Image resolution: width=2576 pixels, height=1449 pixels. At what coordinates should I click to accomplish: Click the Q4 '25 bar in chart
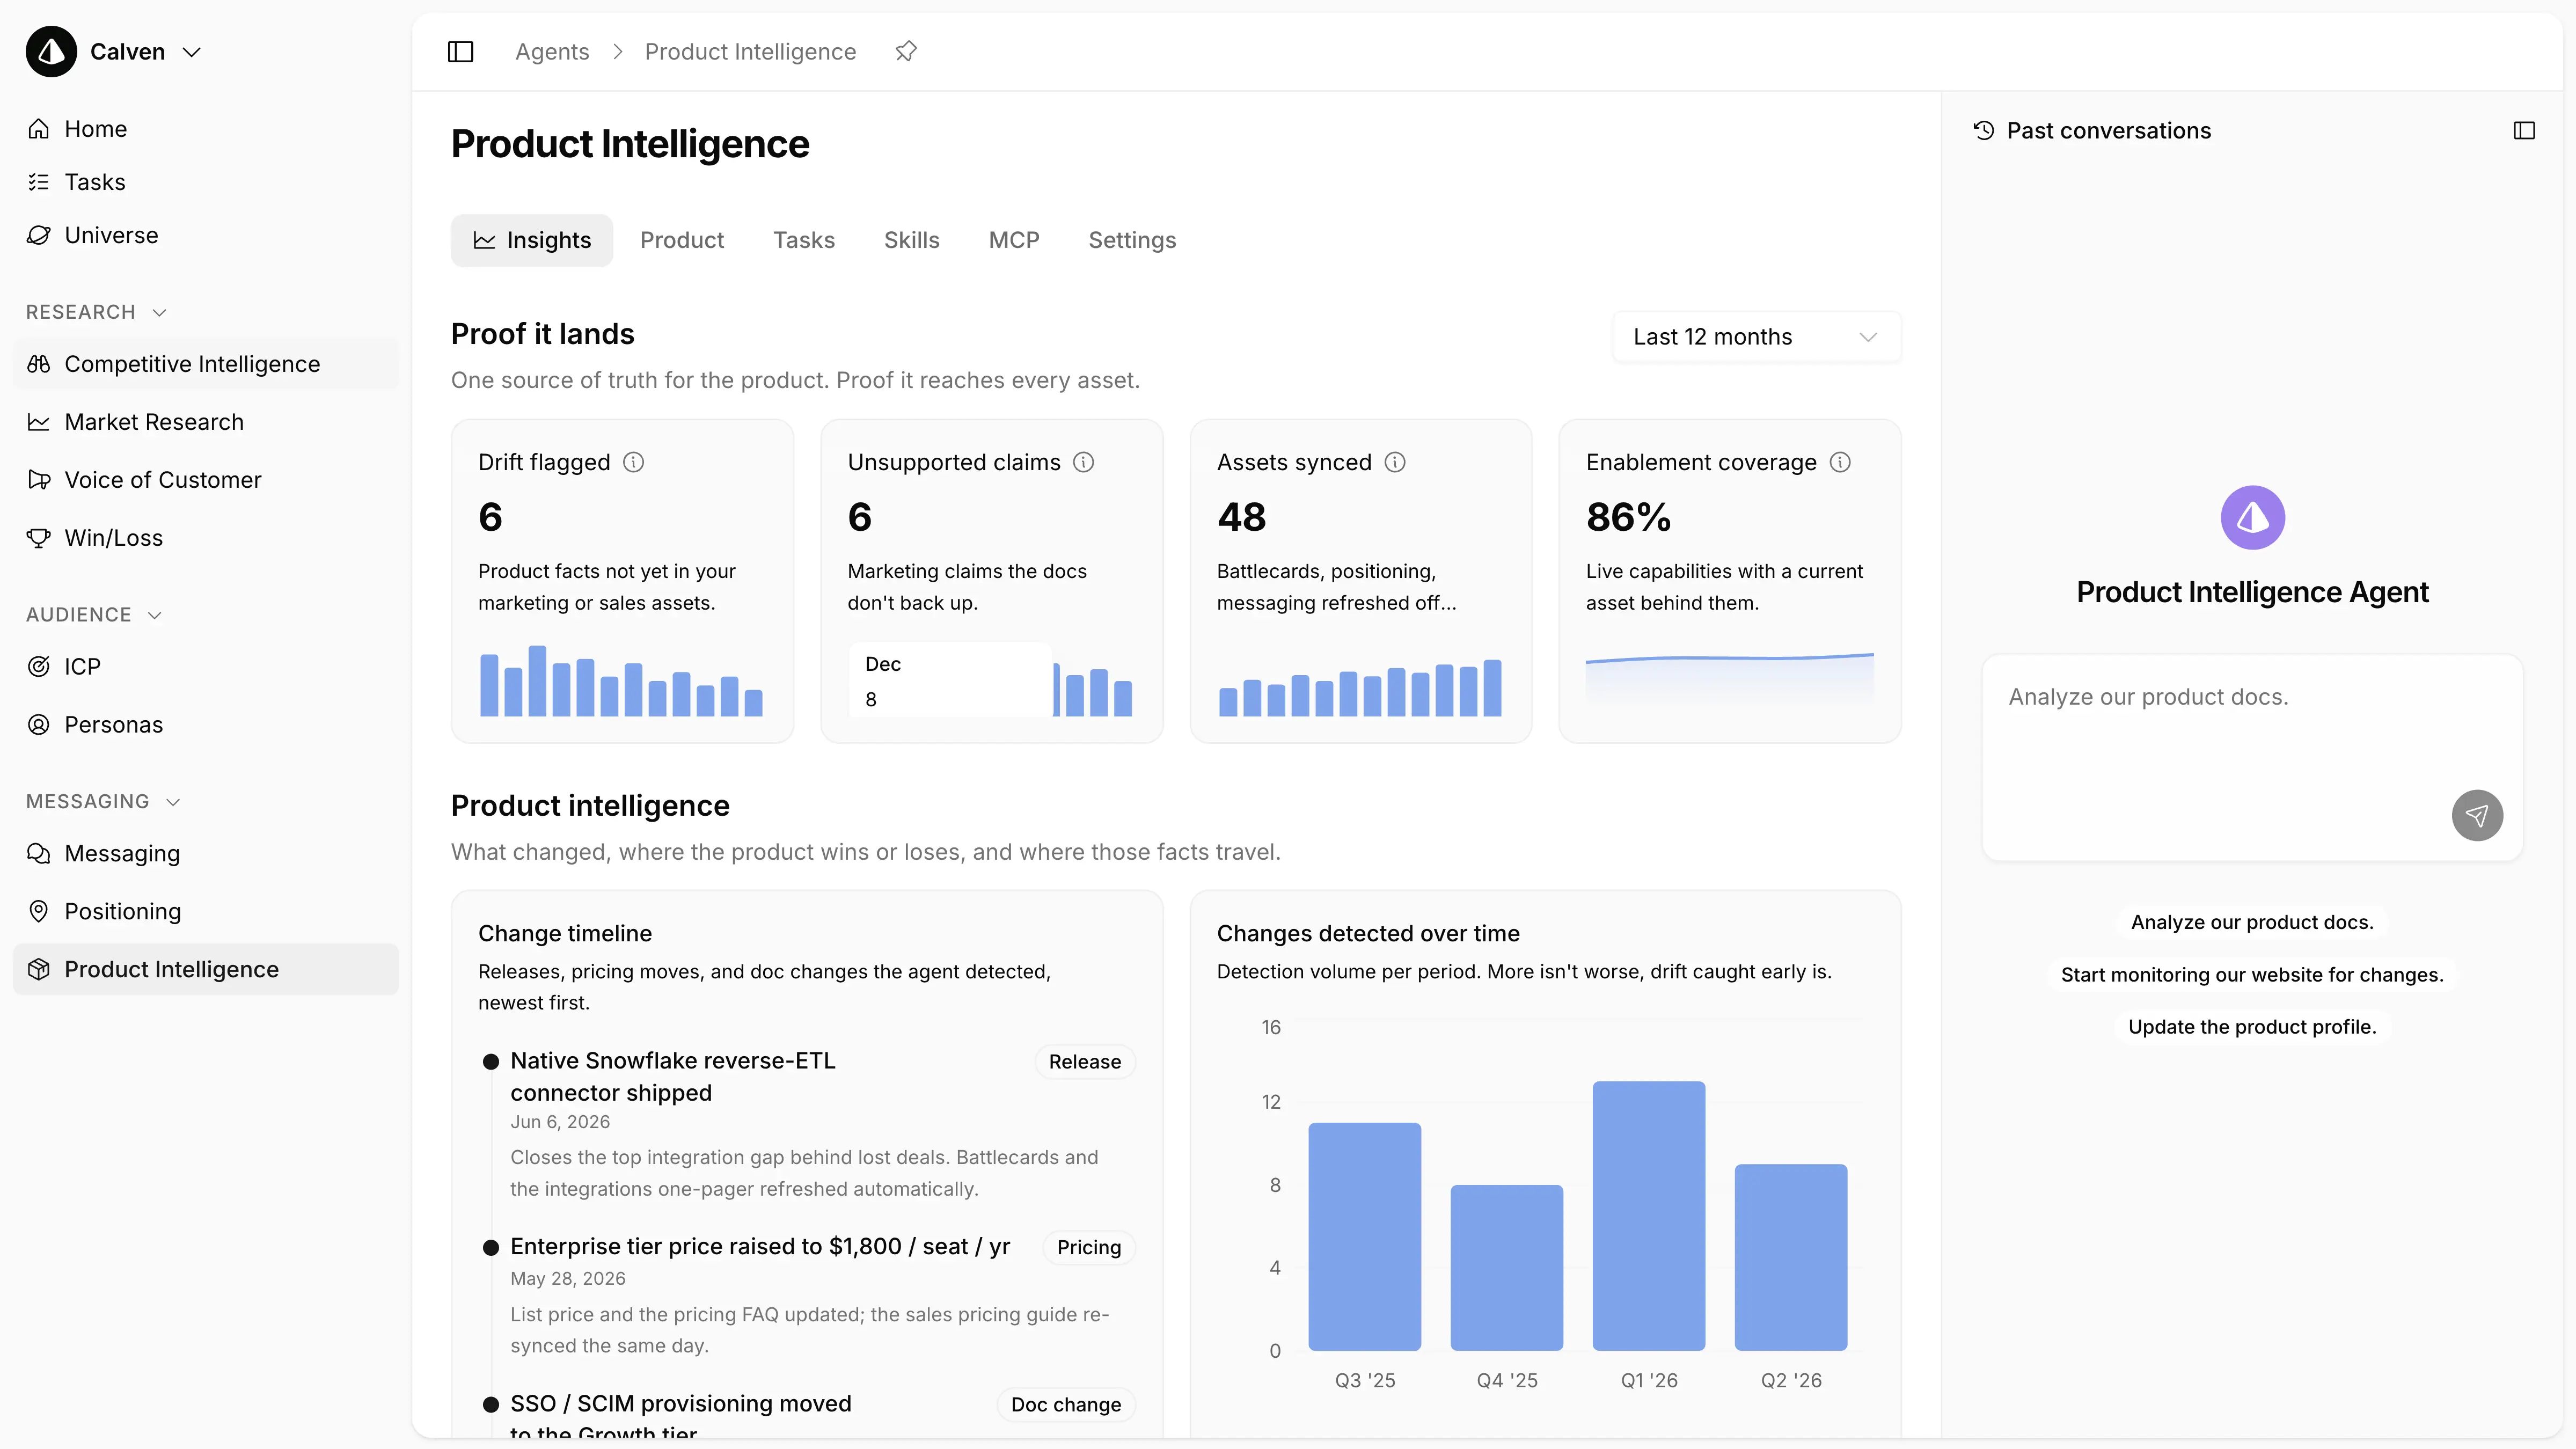tap(1507, 1268)
